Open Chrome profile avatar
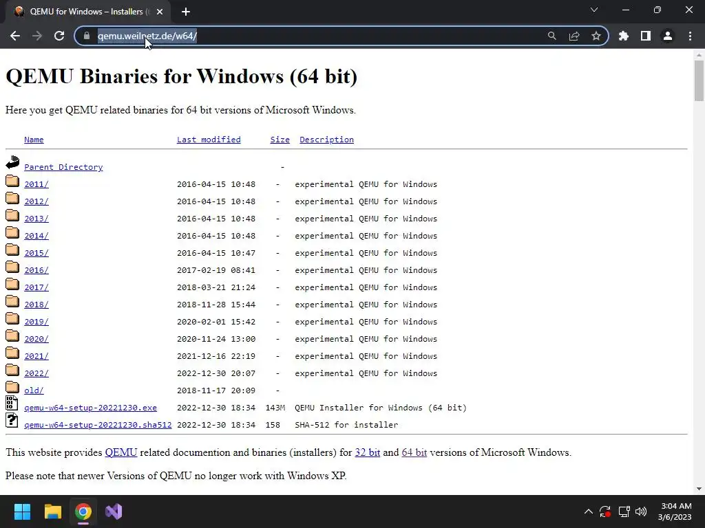 click(668, 36)
